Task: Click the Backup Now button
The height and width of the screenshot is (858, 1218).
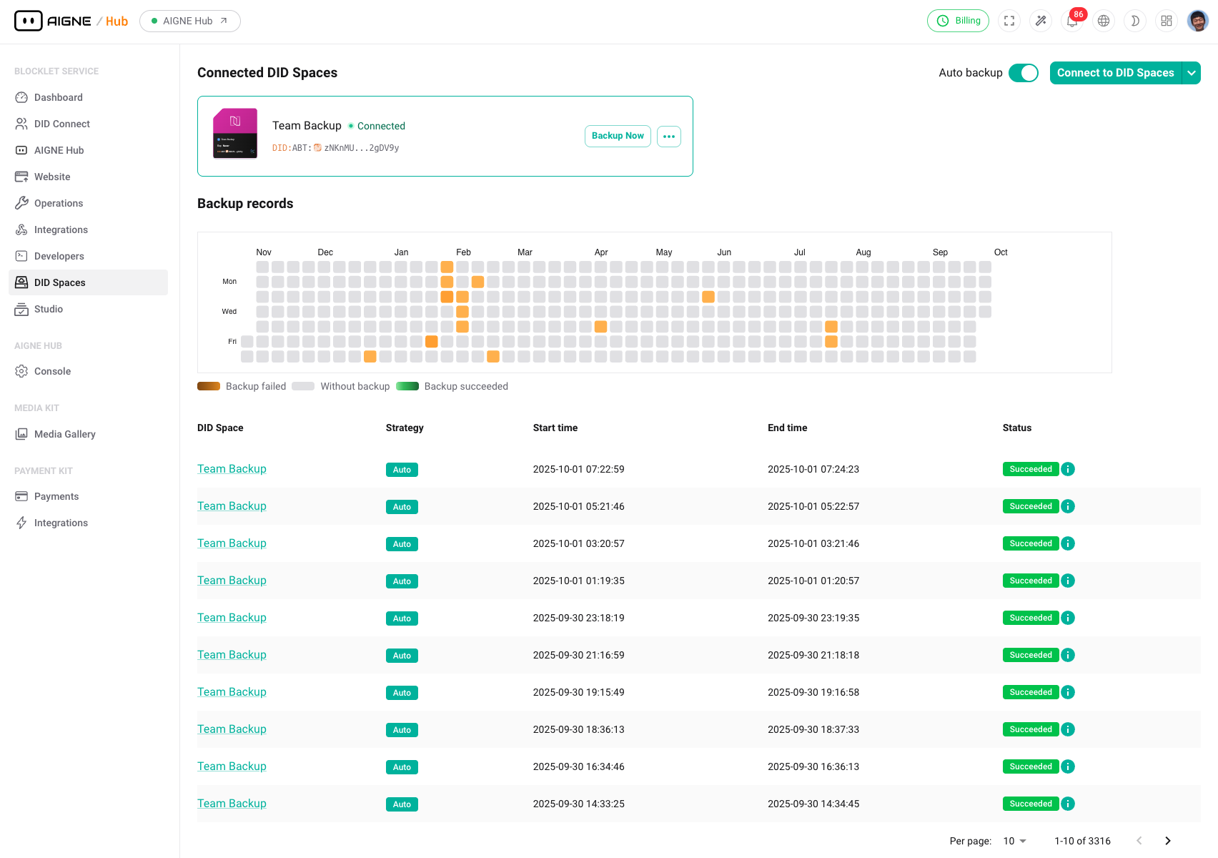Action: 617,136
